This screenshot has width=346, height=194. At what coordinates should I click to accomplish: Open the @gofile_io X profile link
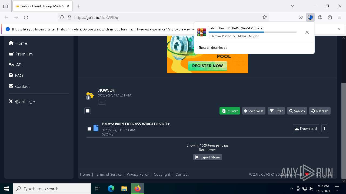click(22, 102)
